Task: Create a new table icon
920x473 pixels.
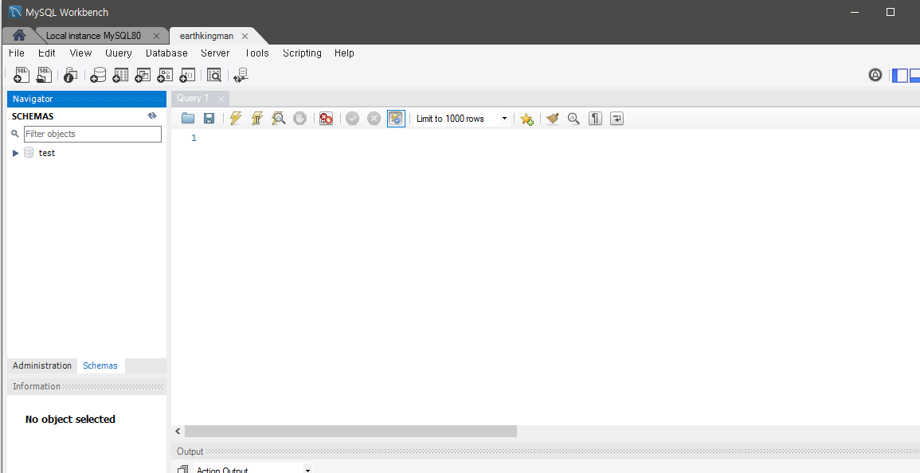Action: point(120,75)
